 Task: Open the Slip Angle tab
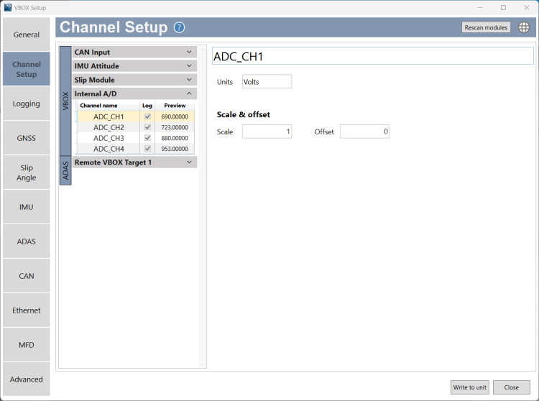point(27,172)
